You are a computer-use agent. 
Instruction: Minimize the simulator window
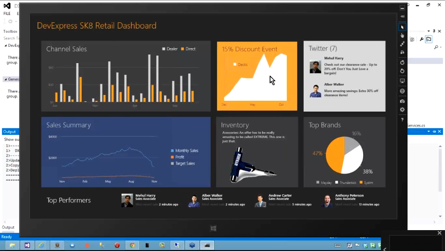tap(402, 8)
